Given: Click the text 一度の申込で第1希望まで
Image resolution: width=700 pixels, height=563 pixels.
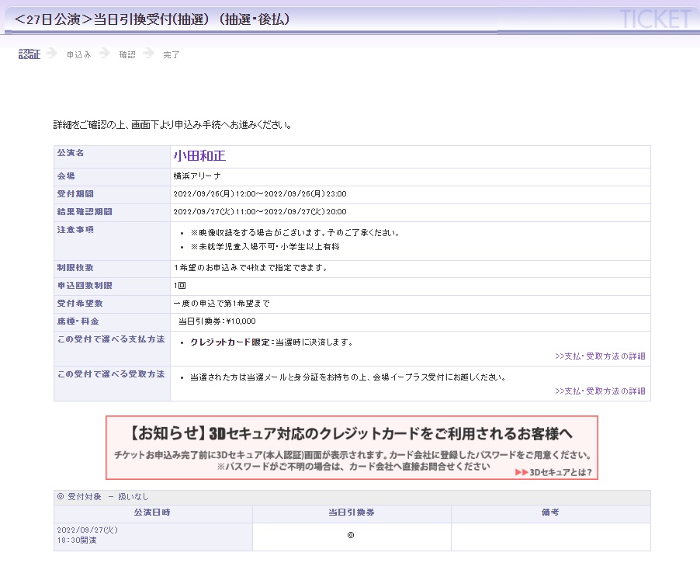Looking at the screenshot, I should pos(221,304).
